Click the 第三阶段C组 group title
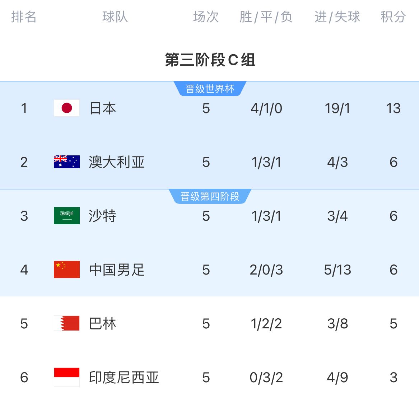The image size is (419, 403). (210, 60)
